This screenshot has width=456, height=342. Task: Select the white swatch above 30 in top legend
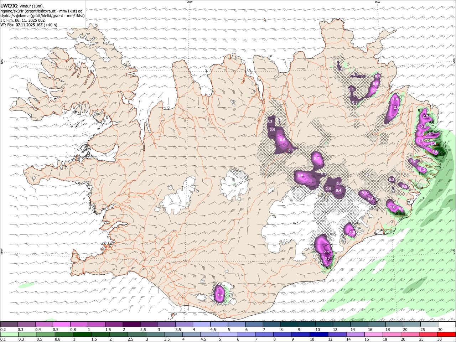[447, 325]
